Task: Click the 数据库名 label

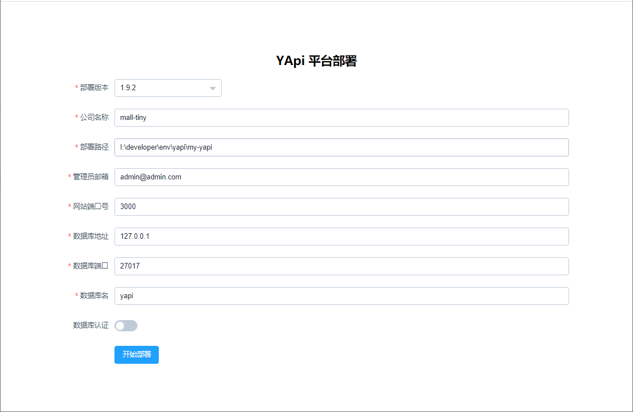Action: (x=94, y=295)
